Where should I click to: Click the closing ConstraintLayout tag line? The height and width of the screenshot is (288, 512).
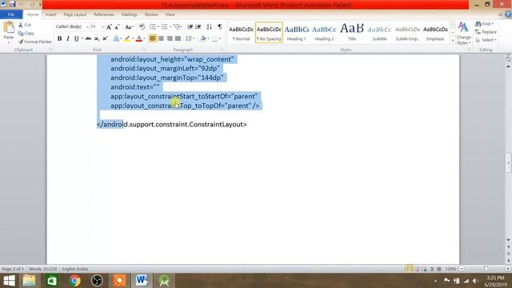pos(172,125)
